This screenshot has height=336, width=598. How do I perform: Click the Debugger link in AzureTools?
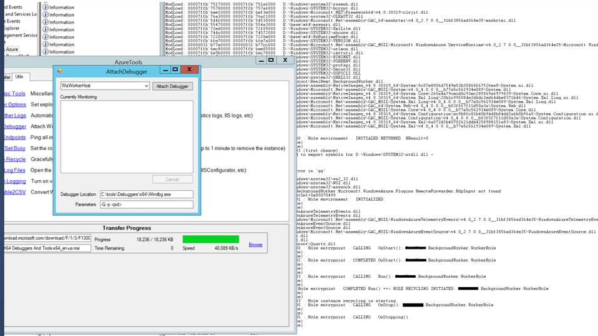pos(15,126)
